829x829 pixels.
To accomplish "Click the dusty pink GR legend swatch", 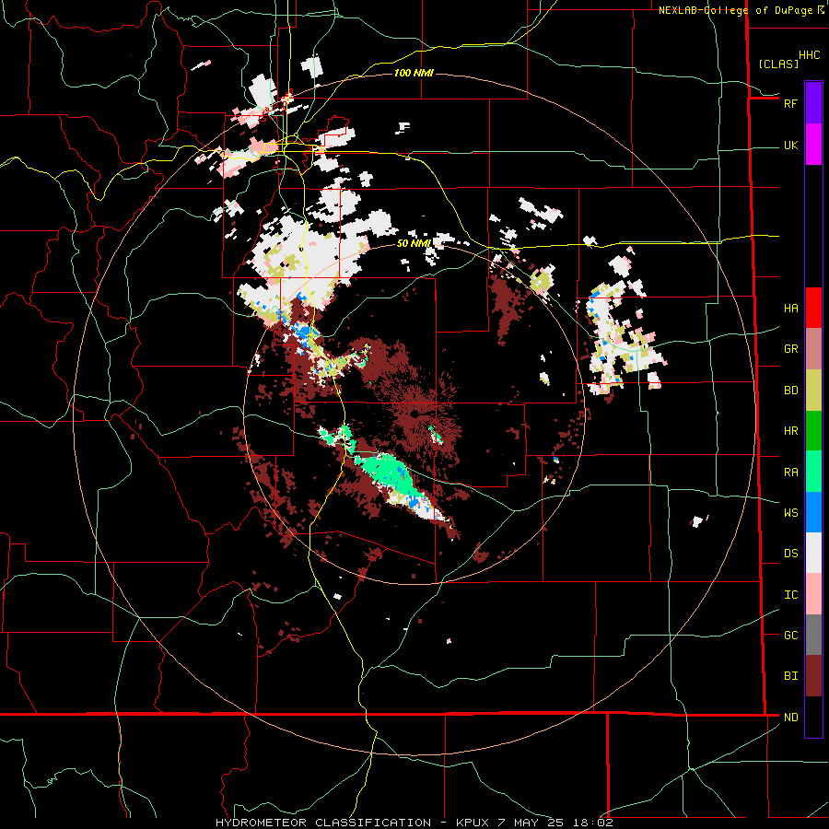I will coord(813,349).
